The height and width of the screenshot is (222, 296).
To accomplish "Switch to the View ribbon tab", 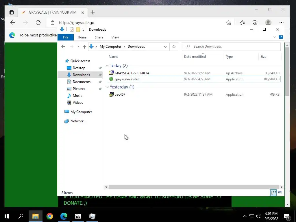I will click(115, 37).
